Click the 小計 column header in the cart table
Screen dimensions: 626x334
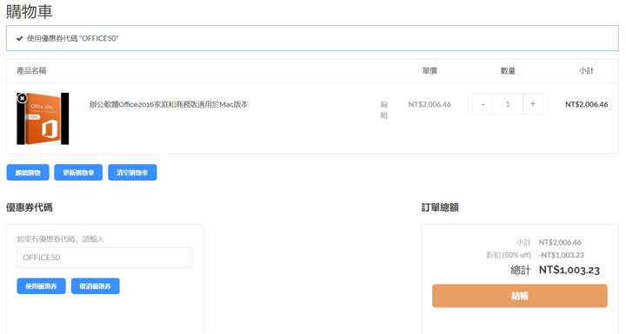586,70
